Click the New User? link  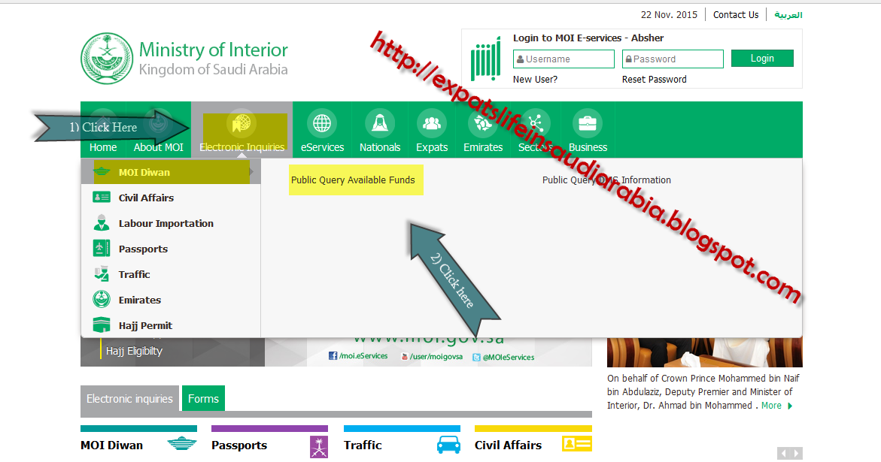point(535,80)
